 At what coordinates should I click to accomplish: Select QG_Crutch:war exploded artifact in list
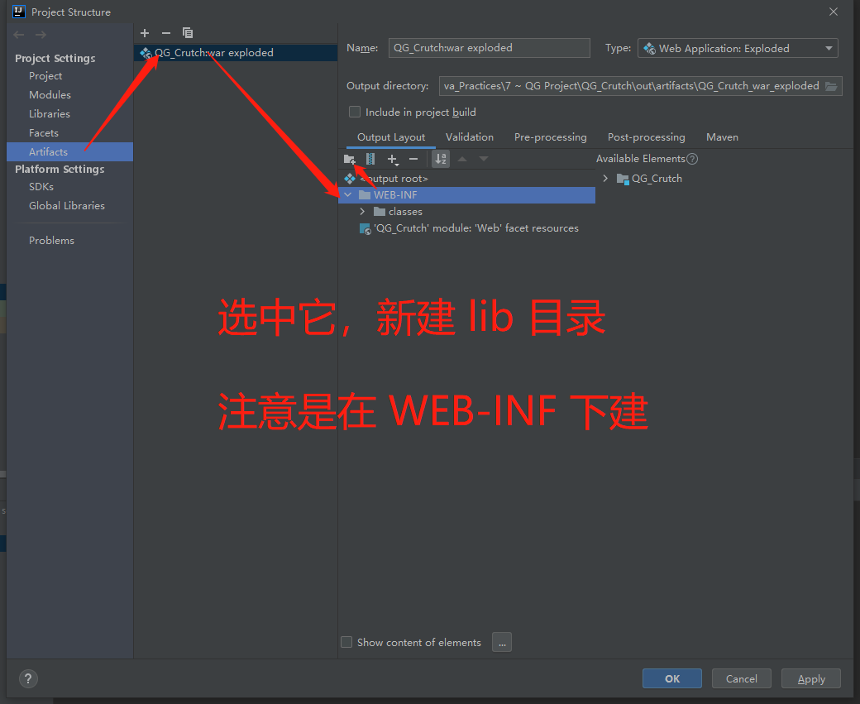tap(236, 53)
